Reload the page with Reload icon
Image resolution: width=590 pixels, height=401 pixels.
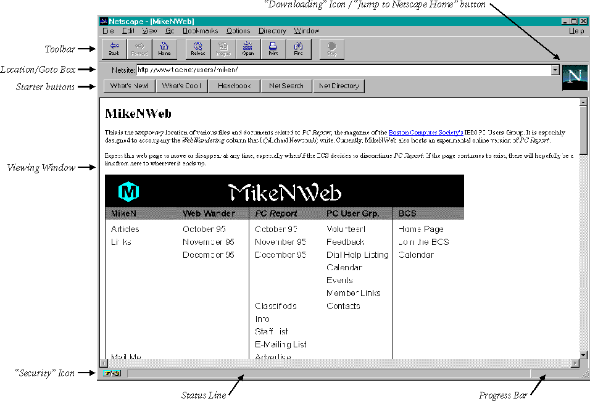[x=198, y=49]
